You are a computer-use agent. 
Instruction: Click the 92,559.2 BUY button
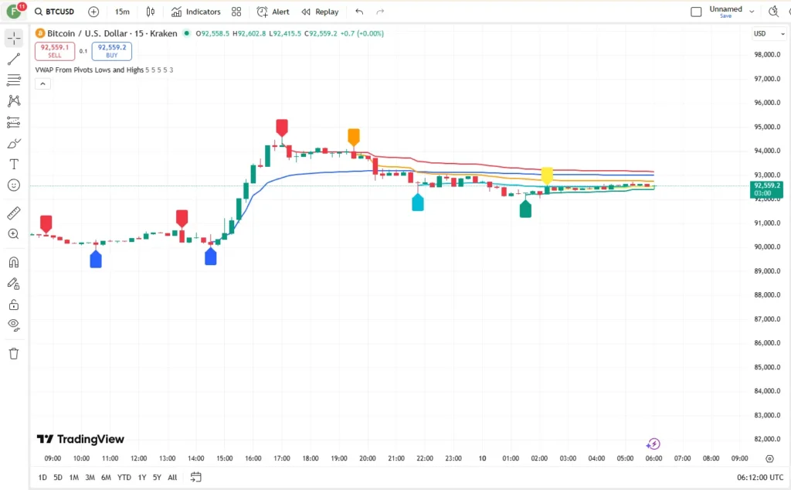point(112,51)
